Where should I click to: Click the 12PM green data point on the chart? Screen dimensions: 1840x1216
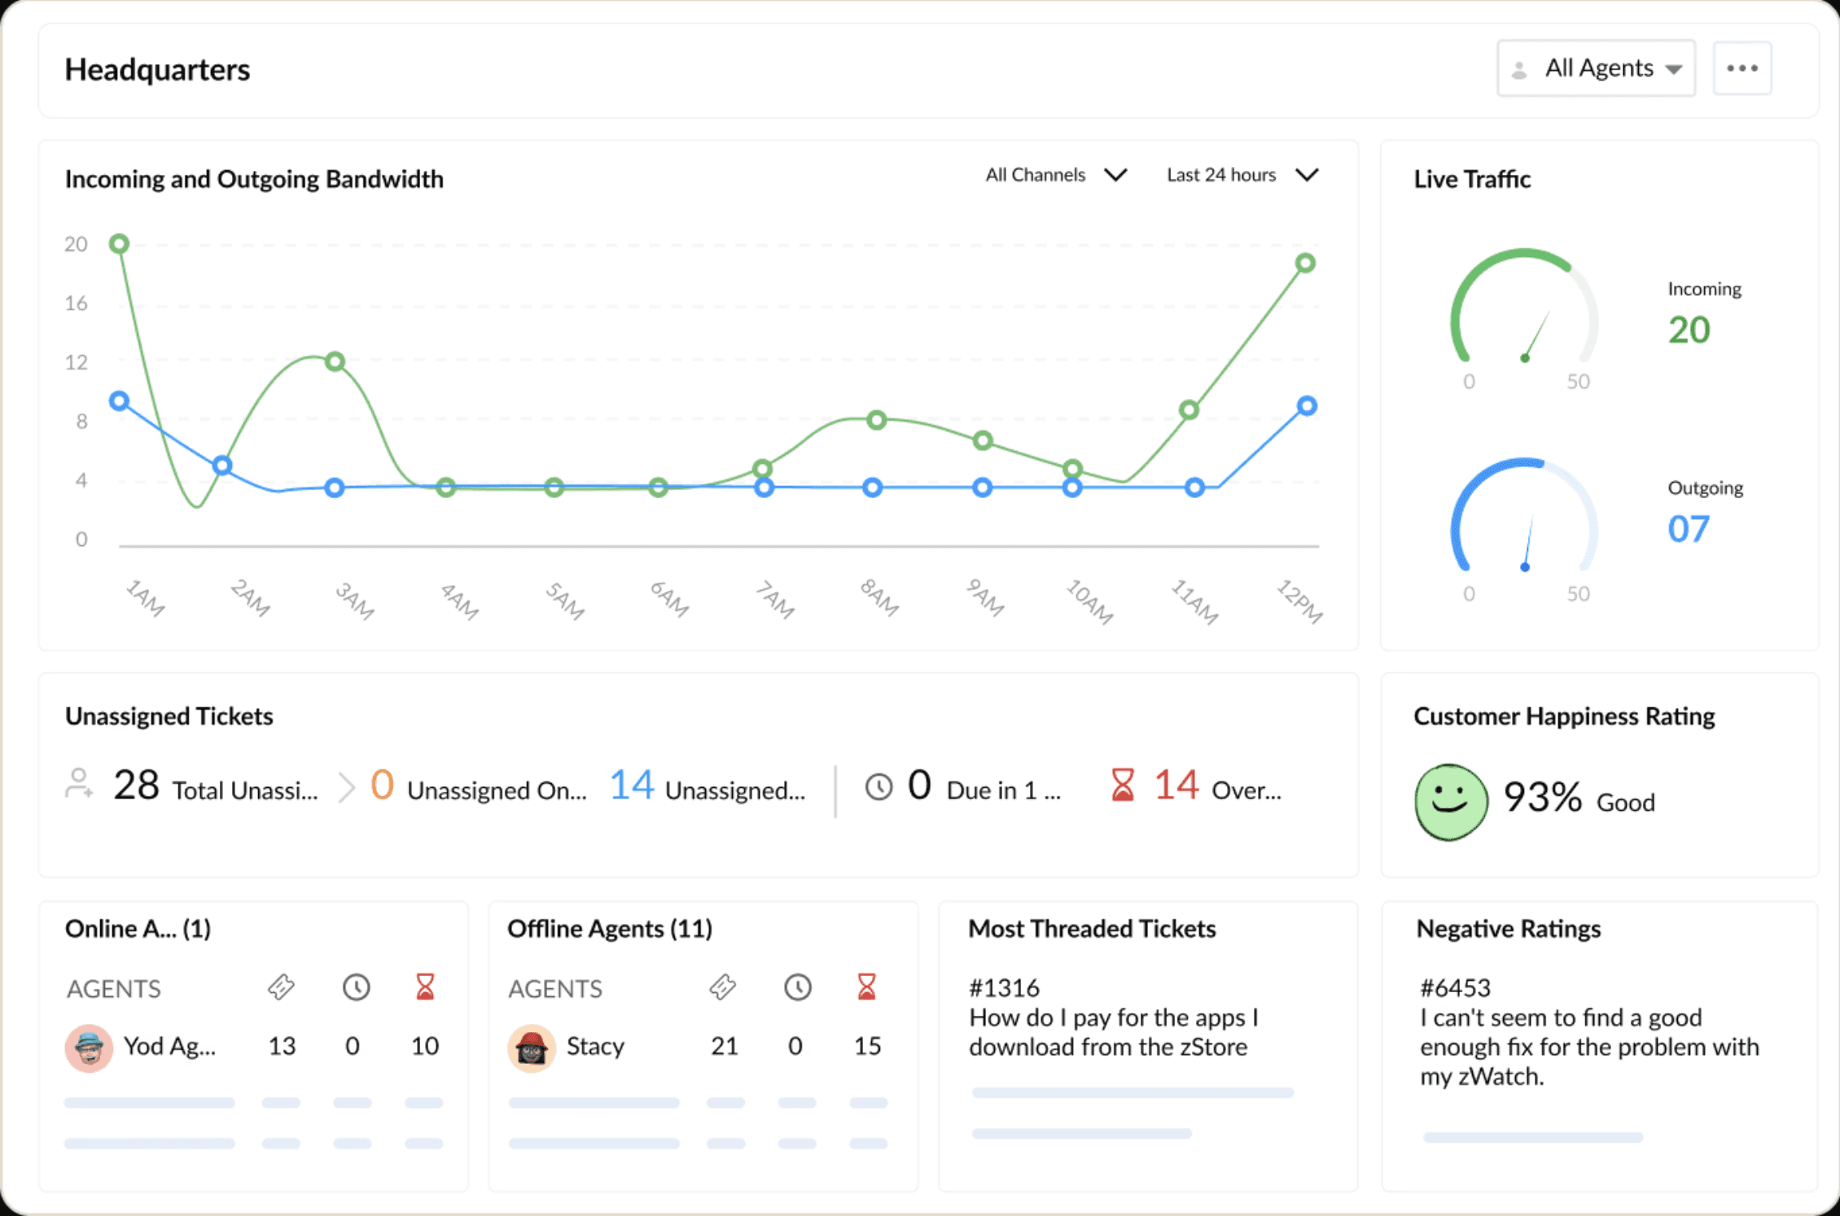[1304, 263]
